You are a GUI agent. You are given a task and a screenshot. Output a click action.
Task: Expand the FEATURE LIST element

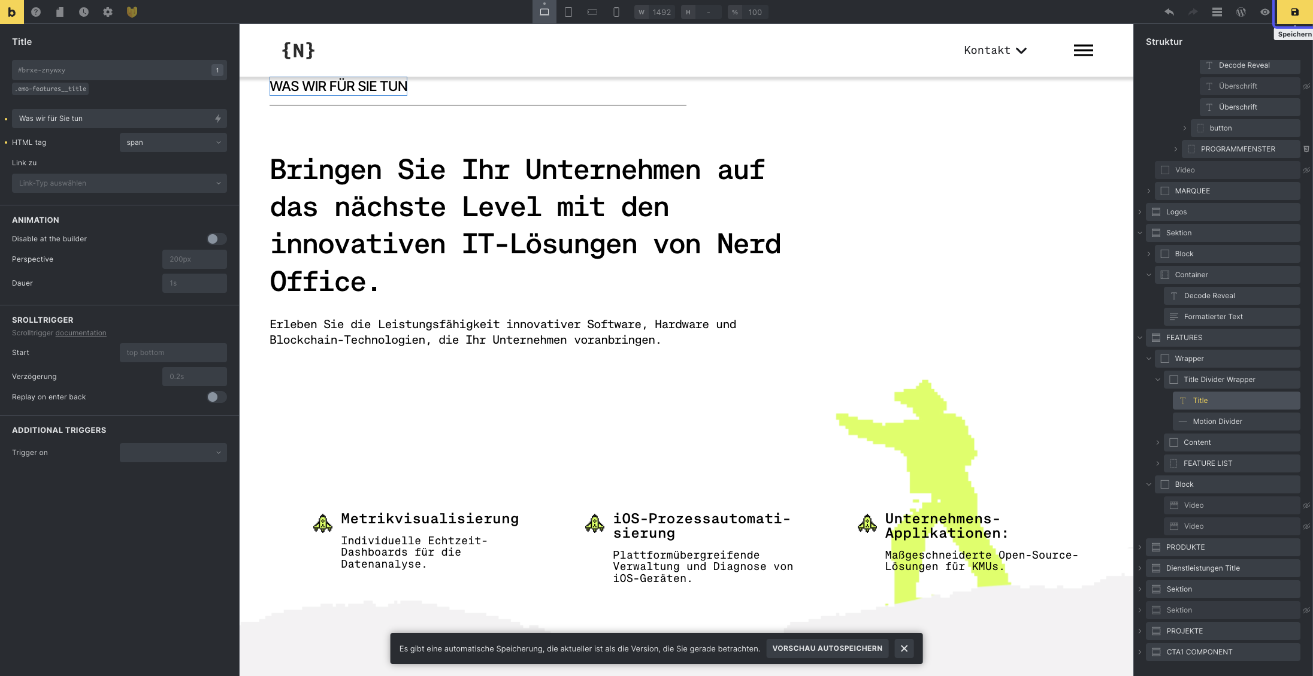(x=1158, y=463)
